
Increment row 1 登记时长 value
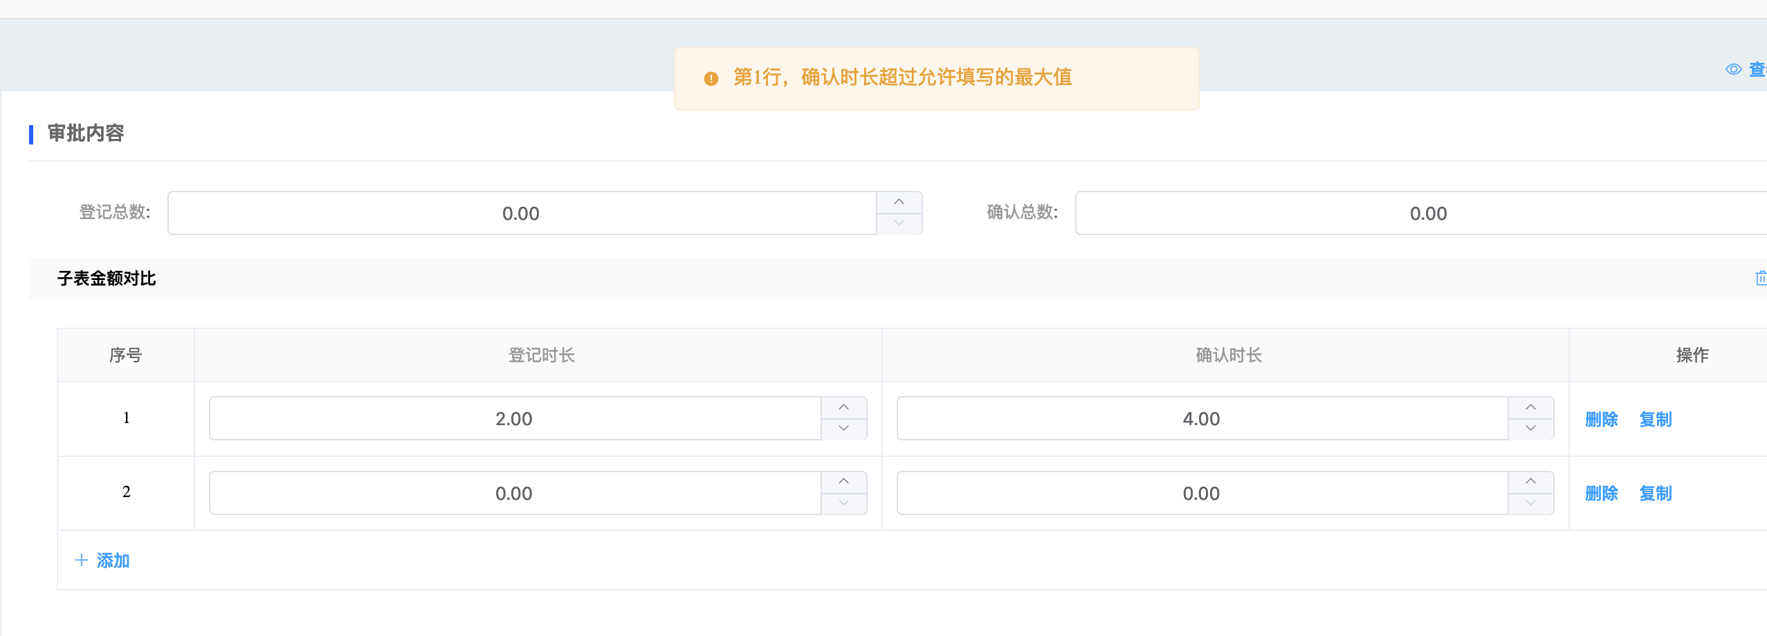tap(843, 407)
